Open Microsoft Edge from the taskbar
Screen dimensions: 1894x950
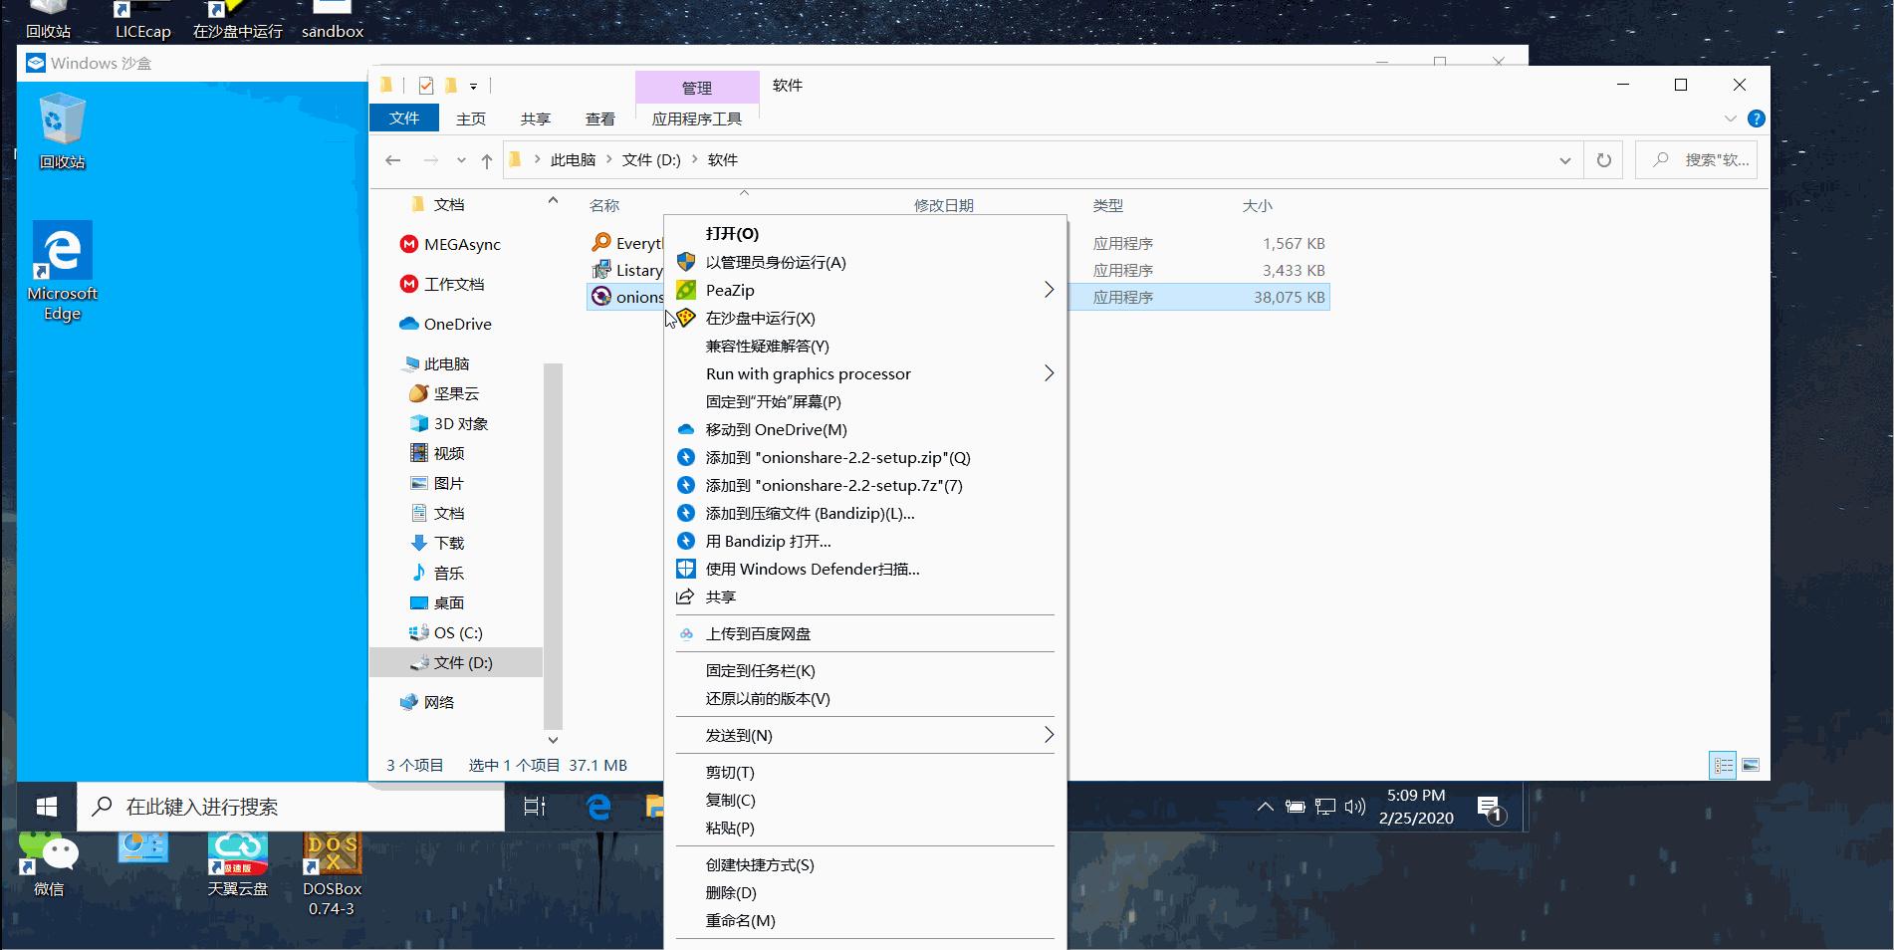click(x=597, y=808)
